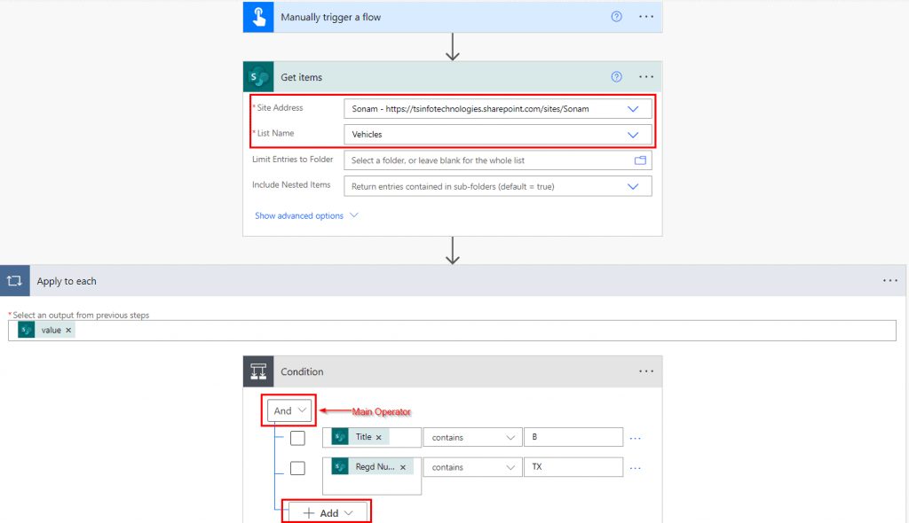
Task: Click the value field containing TX
Action: point(573,467)
